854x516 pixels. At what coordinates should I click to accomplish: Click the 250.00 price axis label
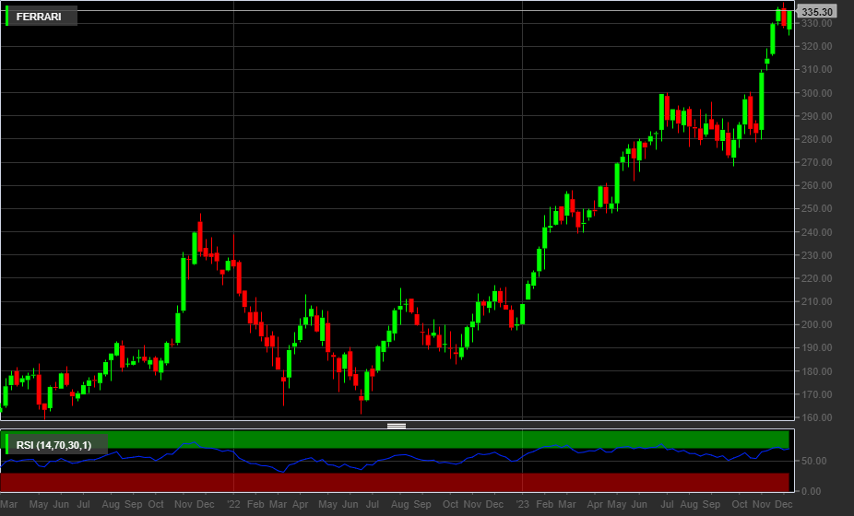pyautogui.click(x=816, y=208)
